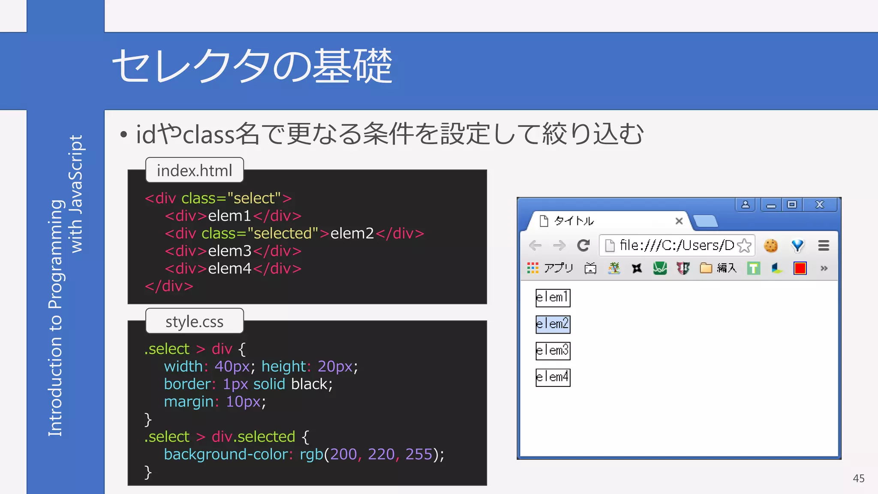This screenshot has width=878, height=494.
Task: Open the red square bookmark
Action: coord(800,268)
